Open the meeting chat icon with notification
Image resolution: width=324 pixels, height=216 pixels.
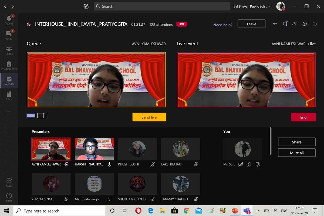tap(285, 24)
